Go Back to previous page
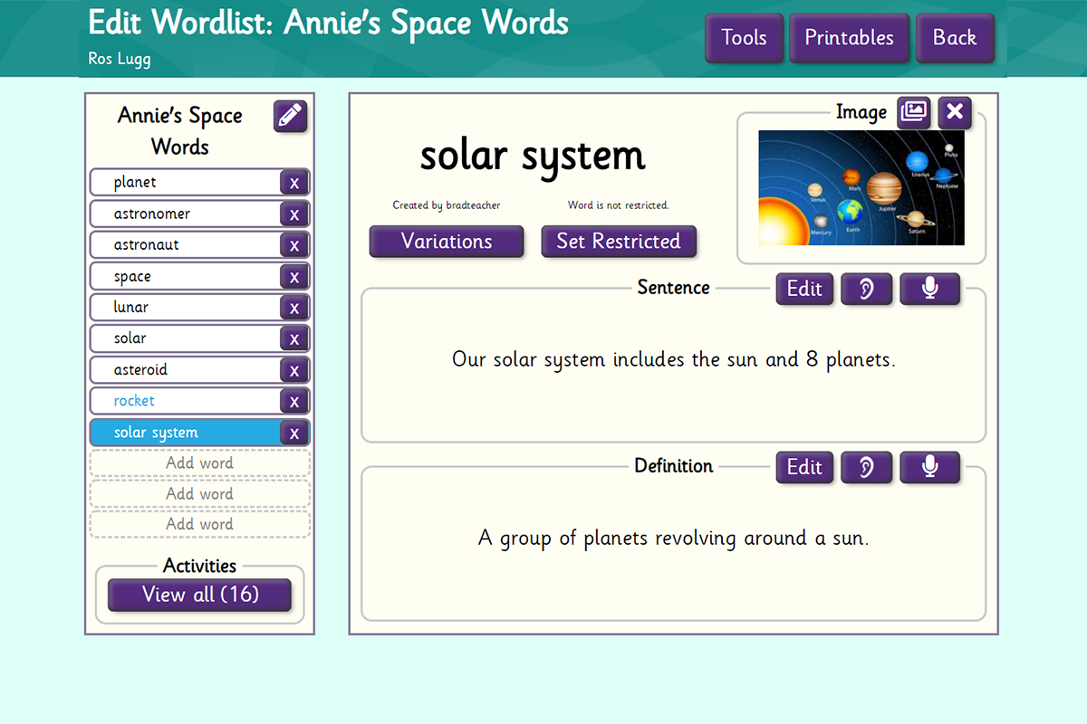 tap(955, 38)
